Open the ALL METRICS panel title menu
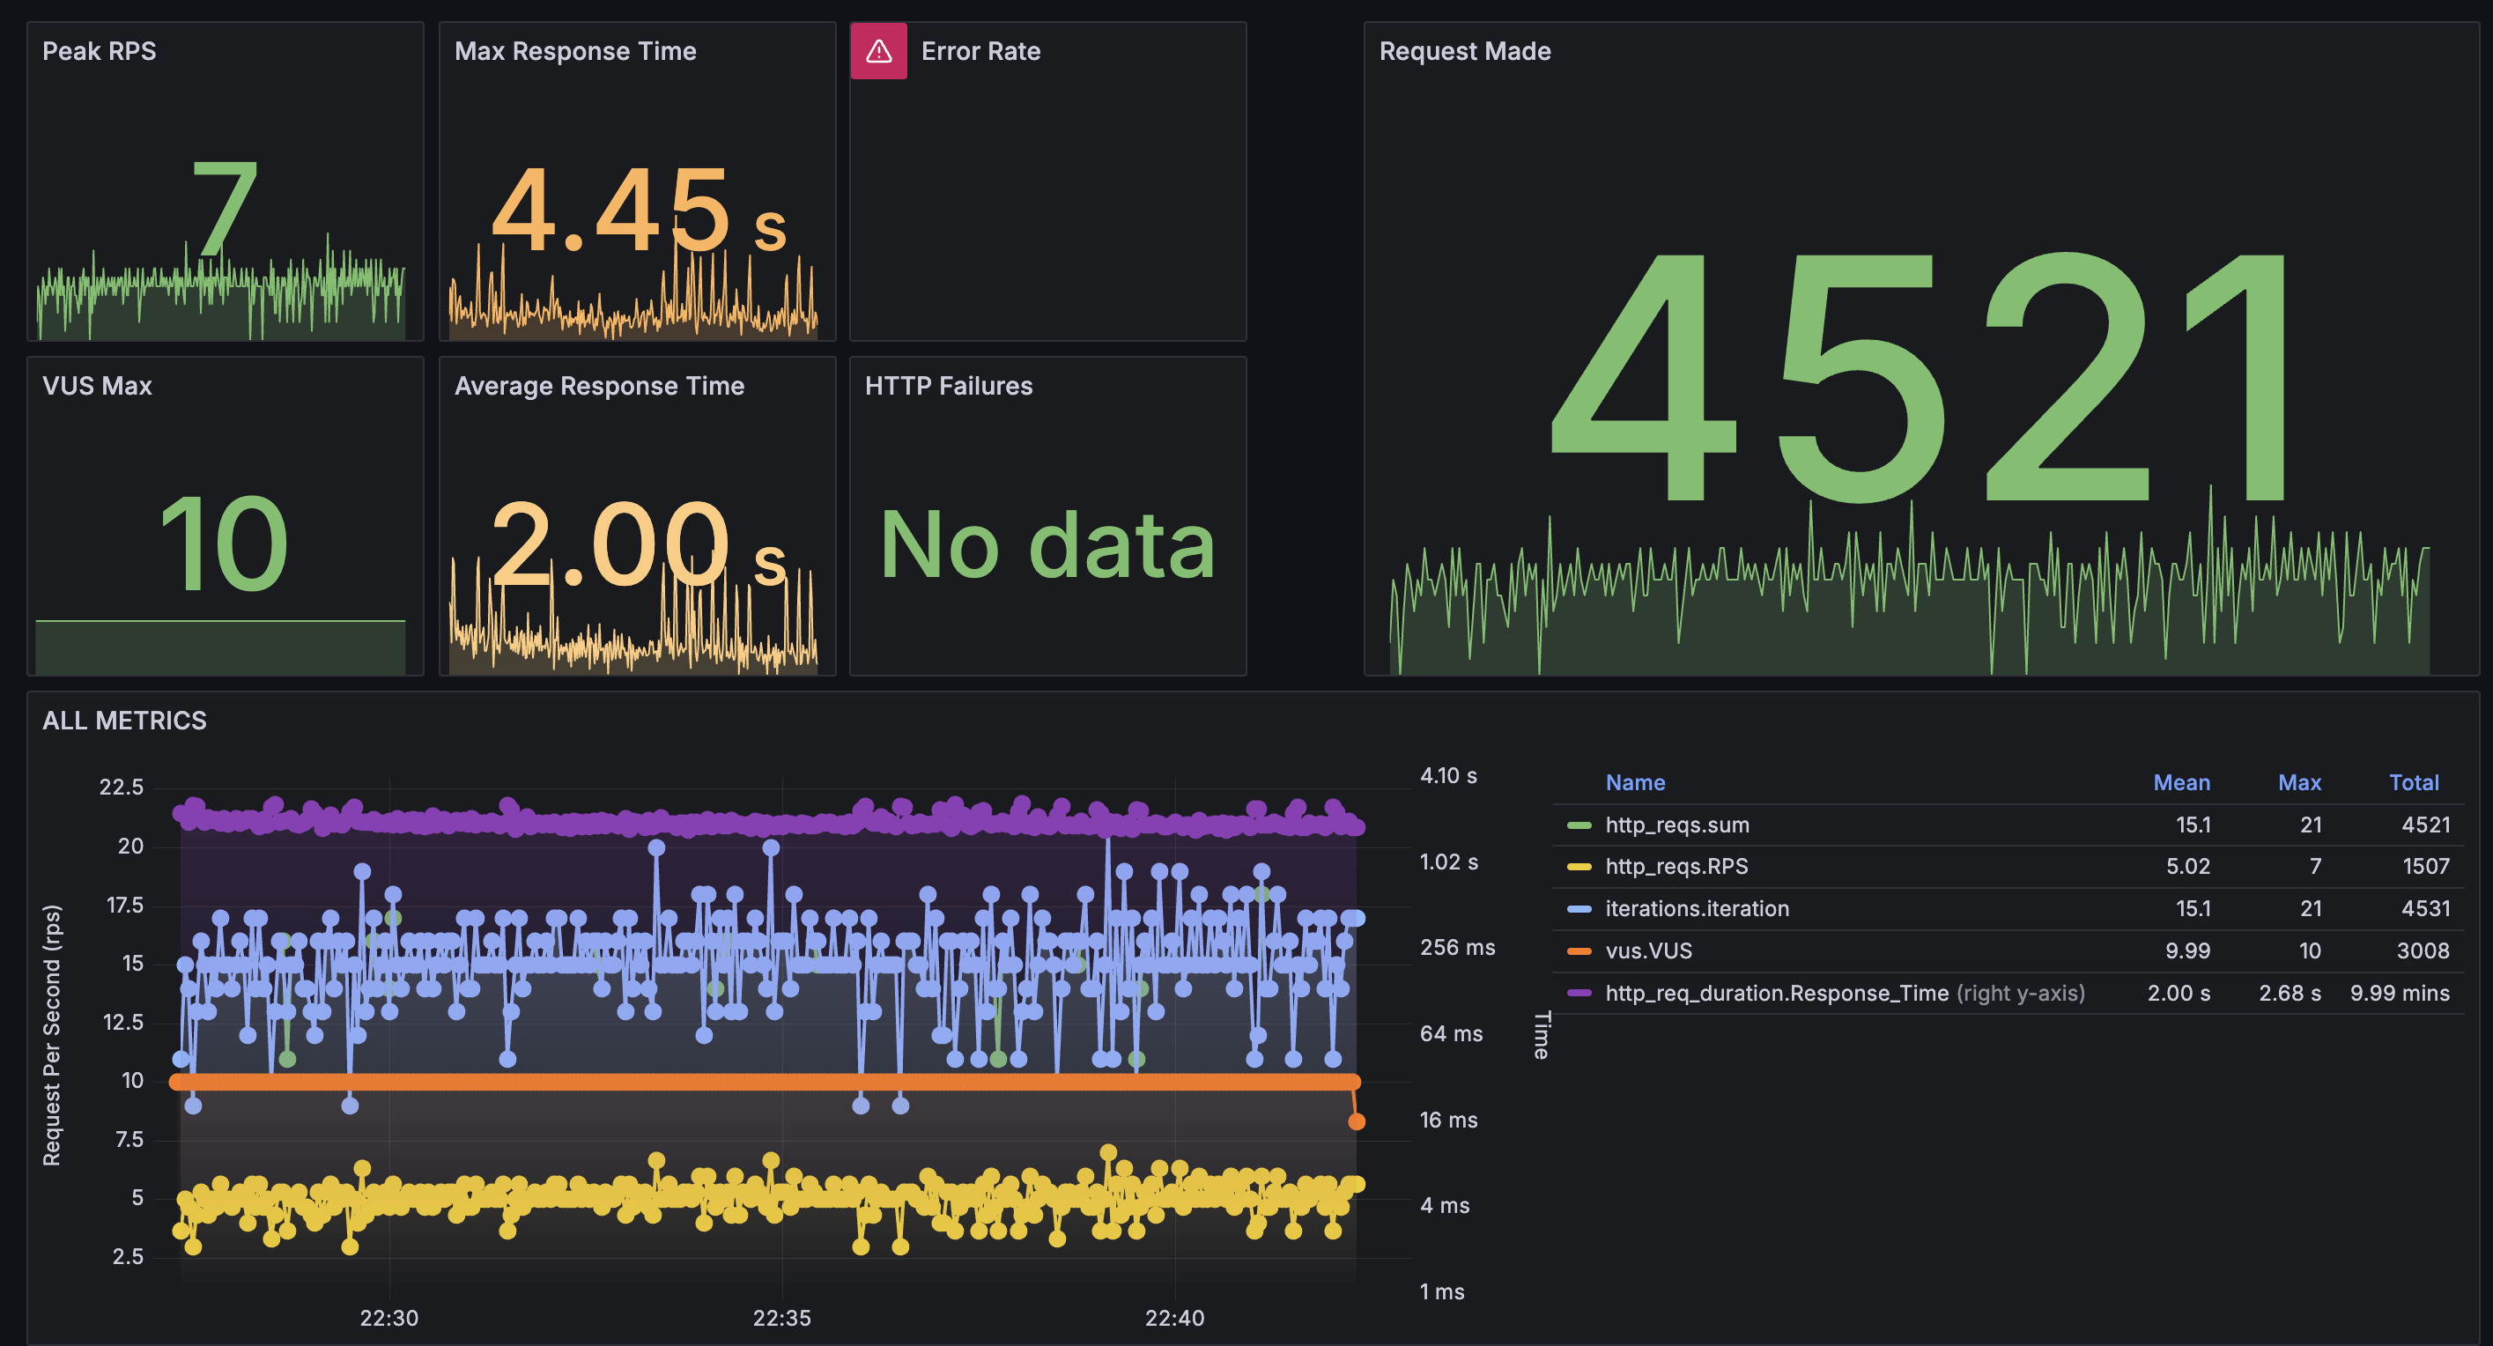Image resolution: width=2493 pixels, height=1346 pixels. tap(124, 721)
